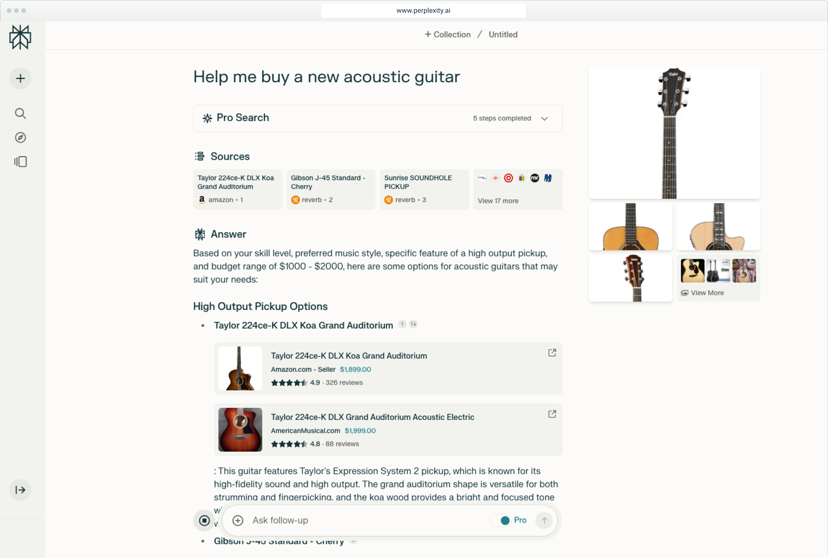
Task: Open large Taylor guitar headstock image
Action: (x=674, y=133)
